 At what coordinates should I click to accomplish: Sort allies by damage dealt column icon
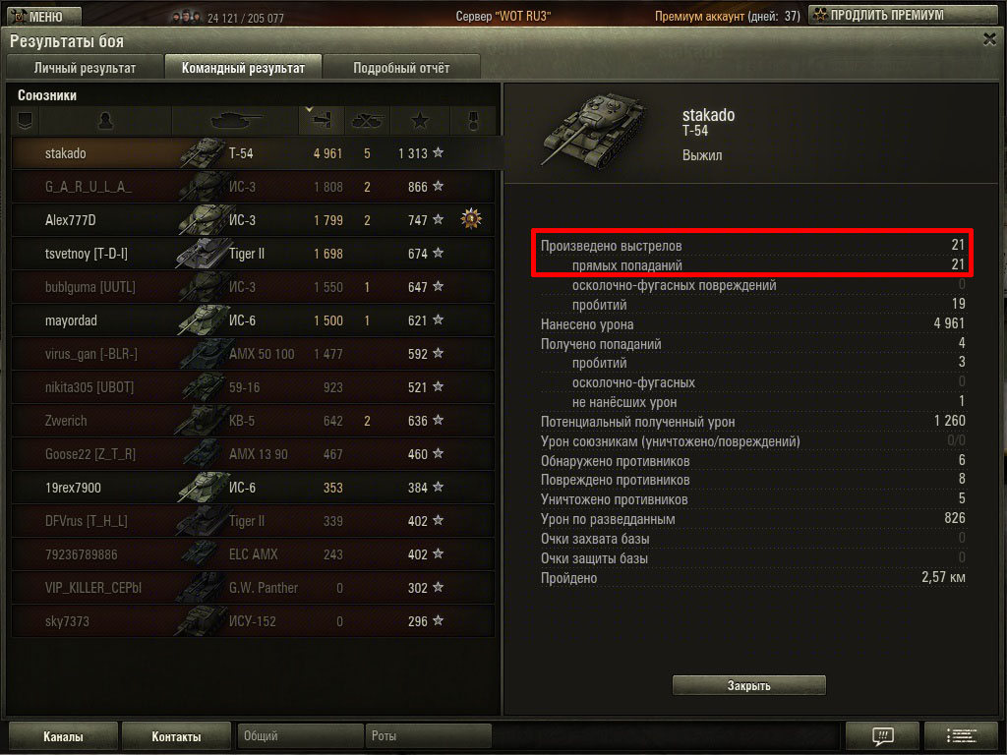(322, 120)
